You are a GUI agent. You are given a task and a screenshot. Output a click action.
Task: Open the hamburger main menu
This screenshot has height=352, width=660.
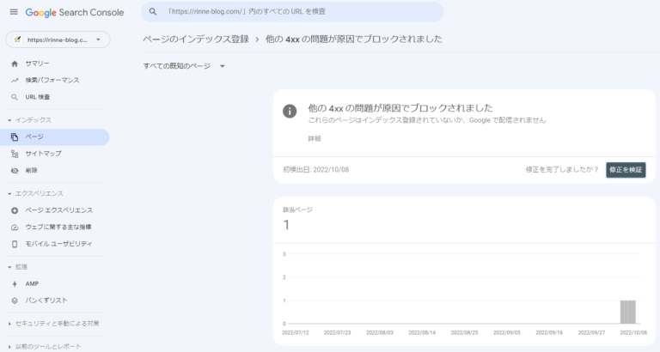click(x=13, y=12)
